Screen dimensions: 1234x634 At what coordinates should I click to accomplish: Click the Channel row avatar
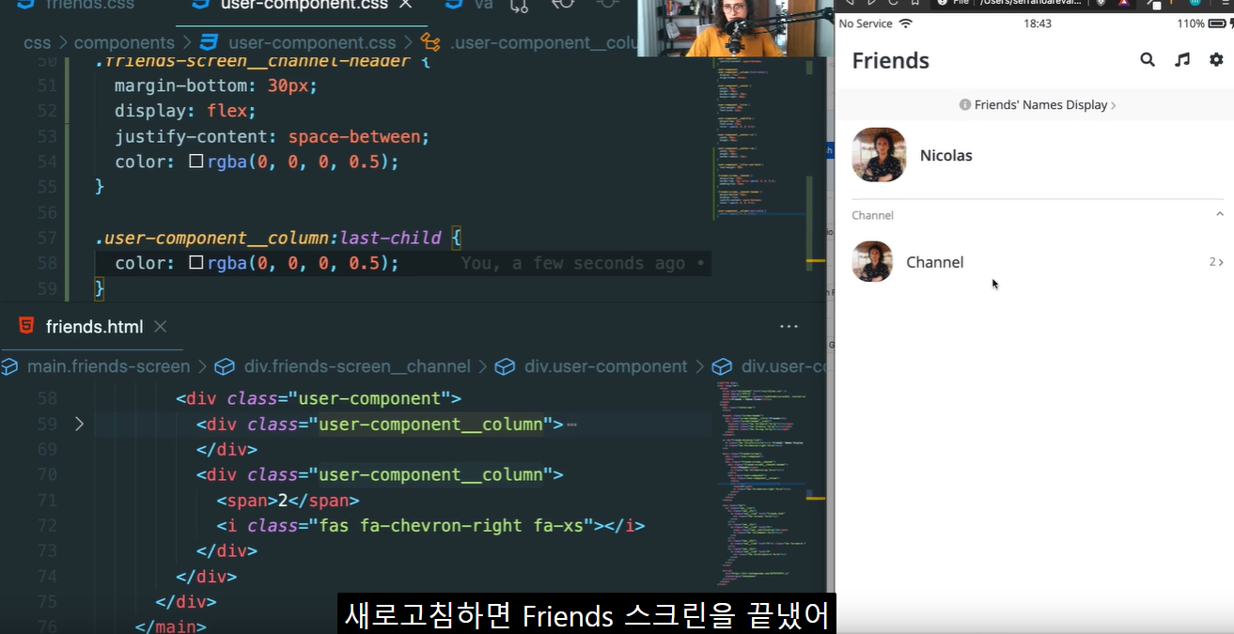click(x=872, y=262)
